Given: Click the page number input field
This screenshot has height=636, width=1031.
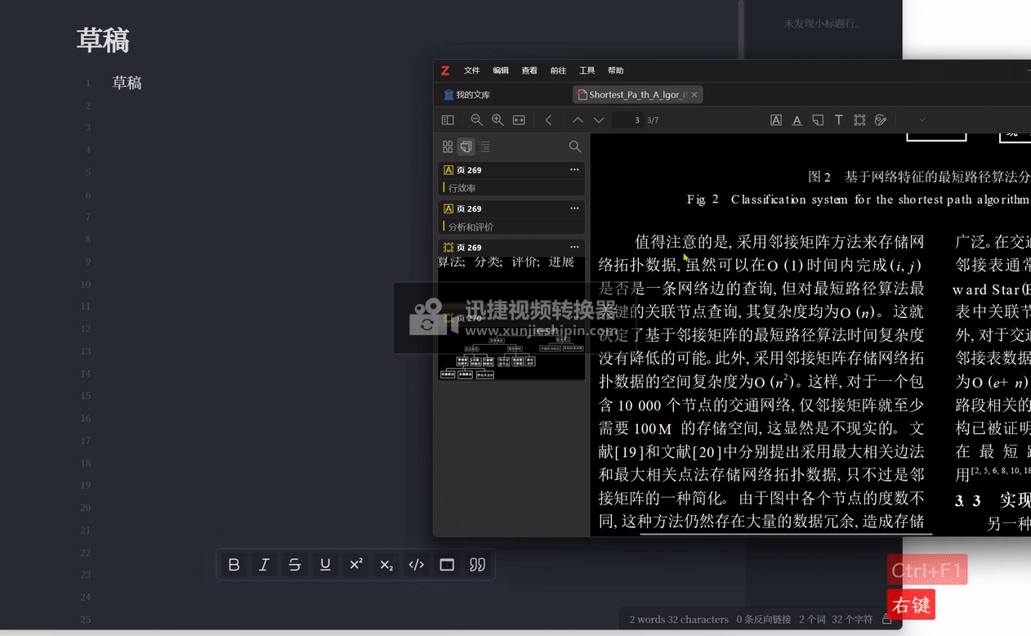Looking at the screenshot, I should tap(628, 120).
